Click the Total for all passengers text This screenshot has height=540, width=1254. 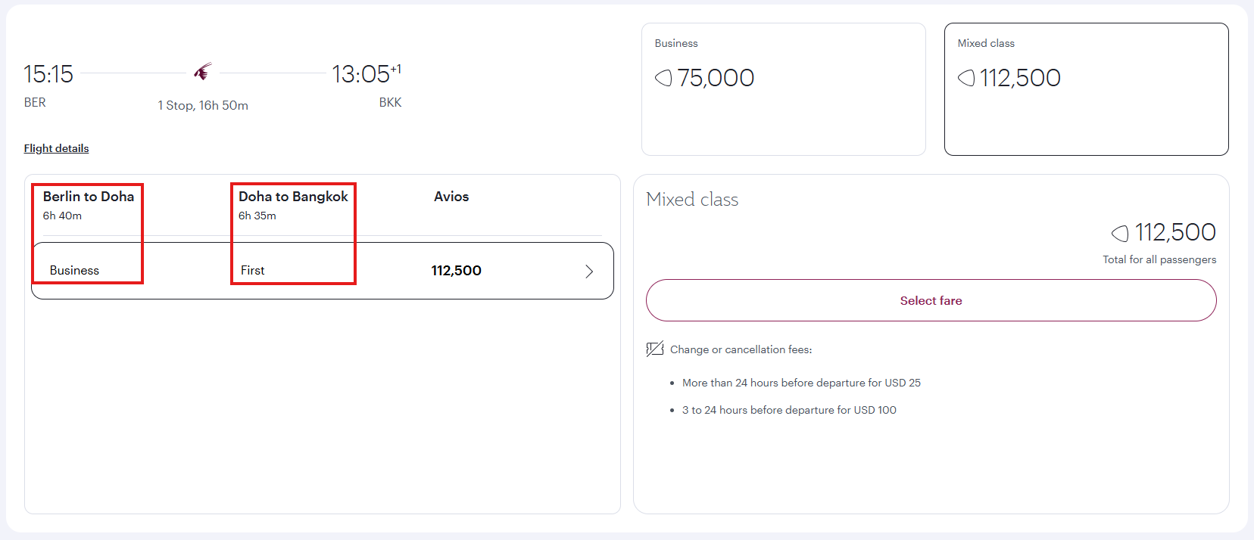click(1159, 259)
